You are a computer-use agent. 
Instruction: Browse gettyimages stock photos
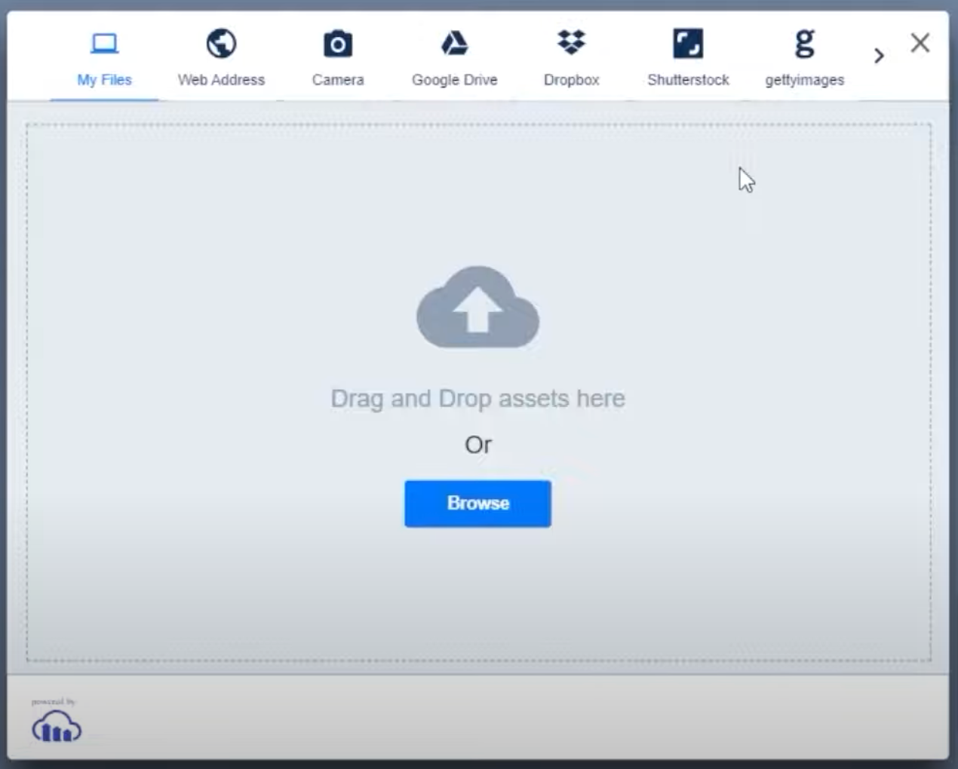803,45
